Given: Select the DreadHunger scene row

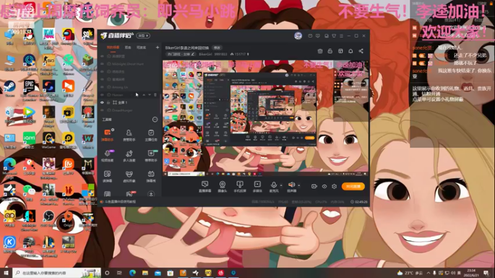Looking at the screenshot, I should pyautogui.click(x=130, y=111).
